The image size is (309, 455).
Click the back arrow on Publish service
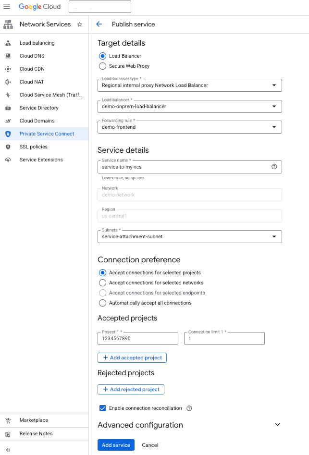pyautogui.click(x=99, y=24)
